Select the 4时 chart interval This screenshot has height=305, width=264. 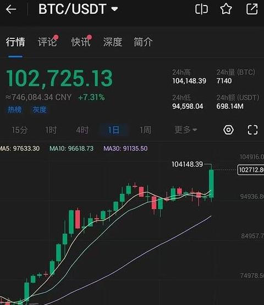[82, 130]
